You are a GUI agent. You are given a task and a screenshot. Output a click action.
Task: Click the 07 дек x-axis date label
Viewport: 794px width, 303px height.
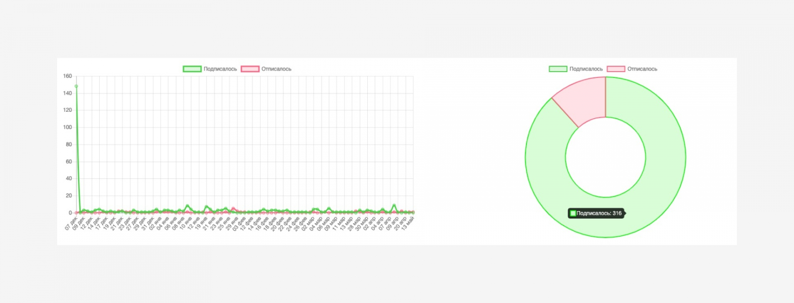point(71,224)
